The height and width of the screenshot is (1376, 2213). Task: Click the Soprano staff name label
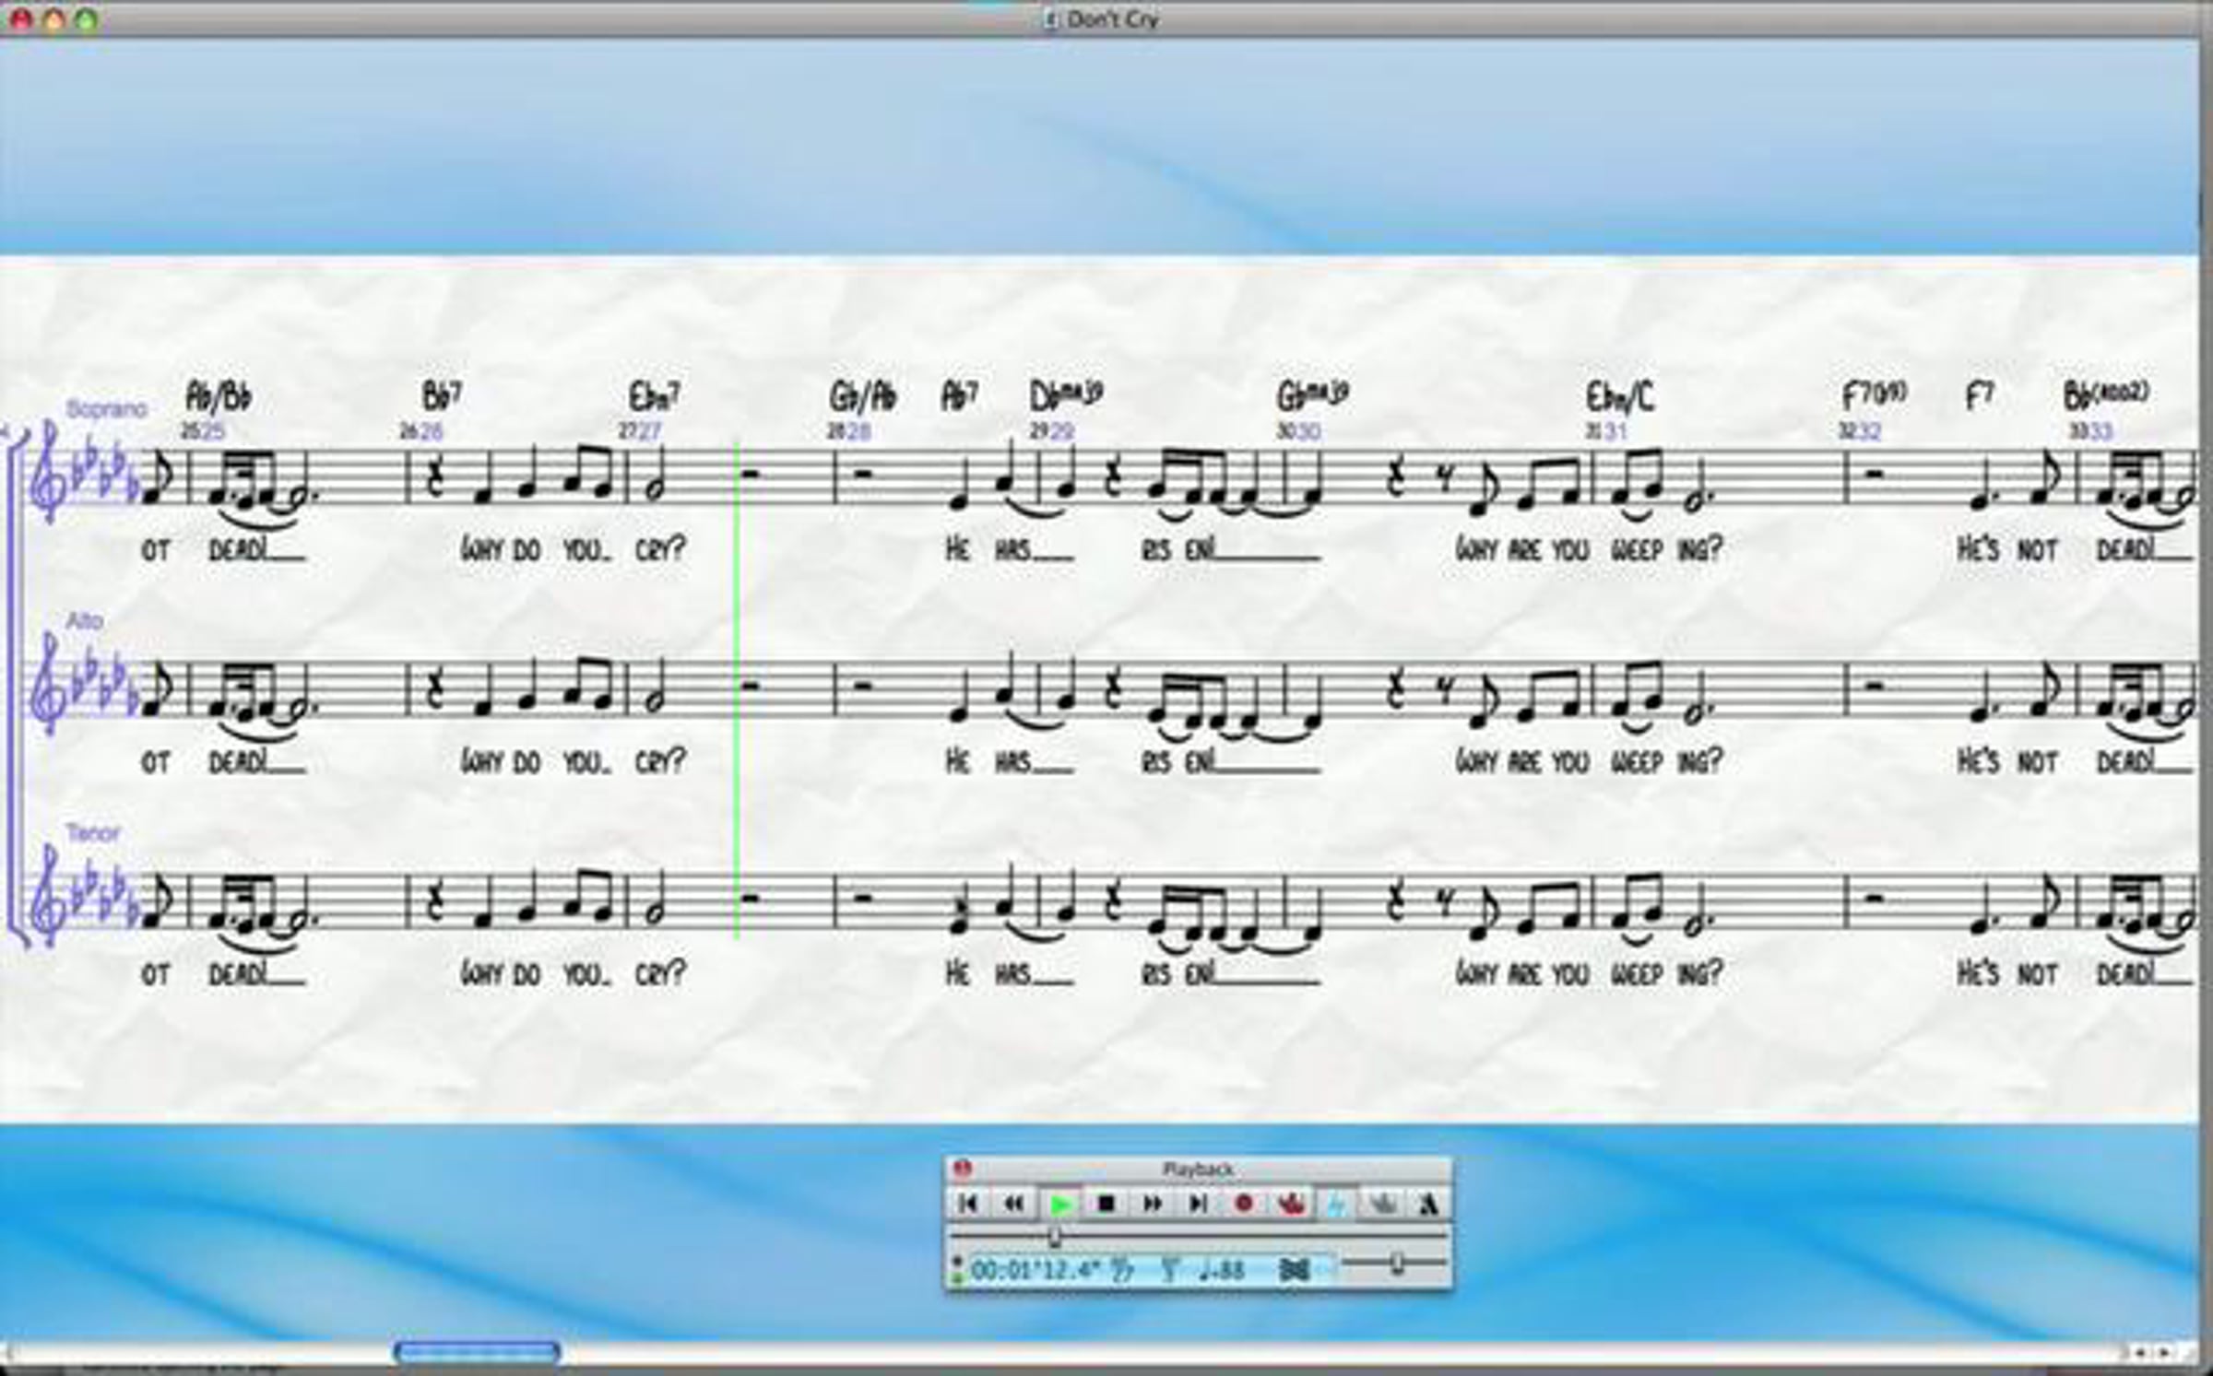pyautogui.click(x=106, y=408)
